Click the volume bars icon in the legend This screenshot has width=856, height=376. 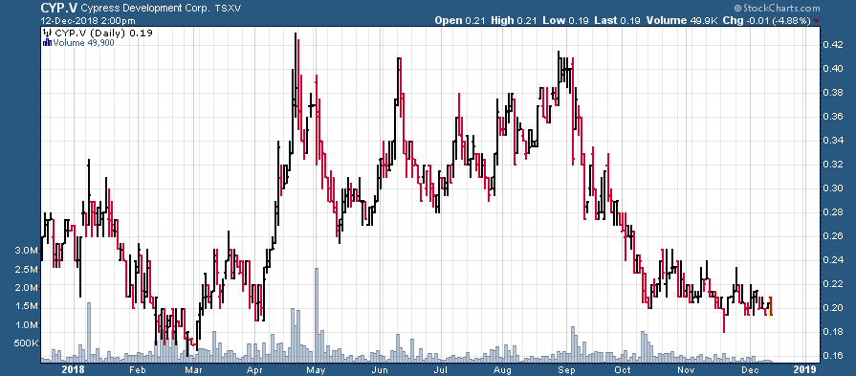coord(47,42)
